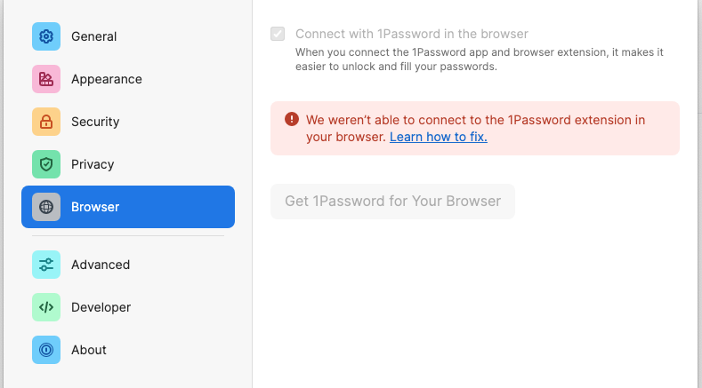
Task: Toggle Connect with 1Password in the browser checkbox
Action: pos(278,35)
